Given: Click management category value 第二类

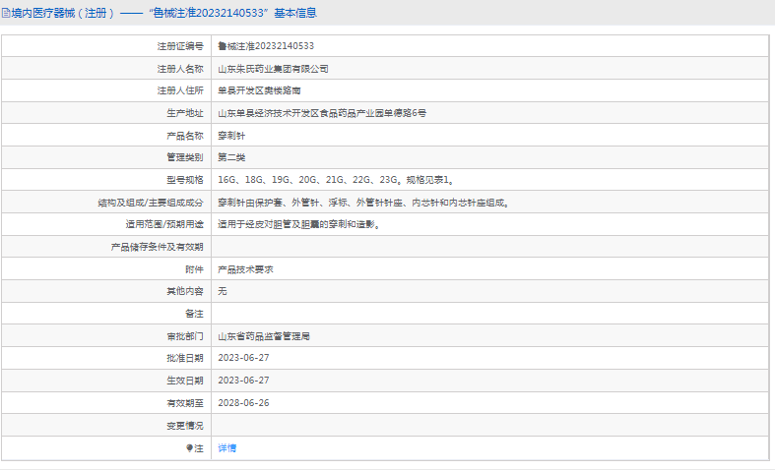Looking at the screenshot, I should (x=231, y=157).
